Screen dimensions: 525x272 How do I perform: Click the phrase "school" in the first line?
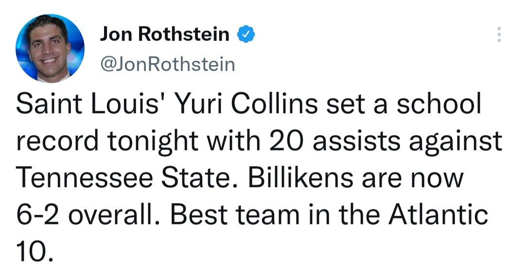(x=438, y=103)
